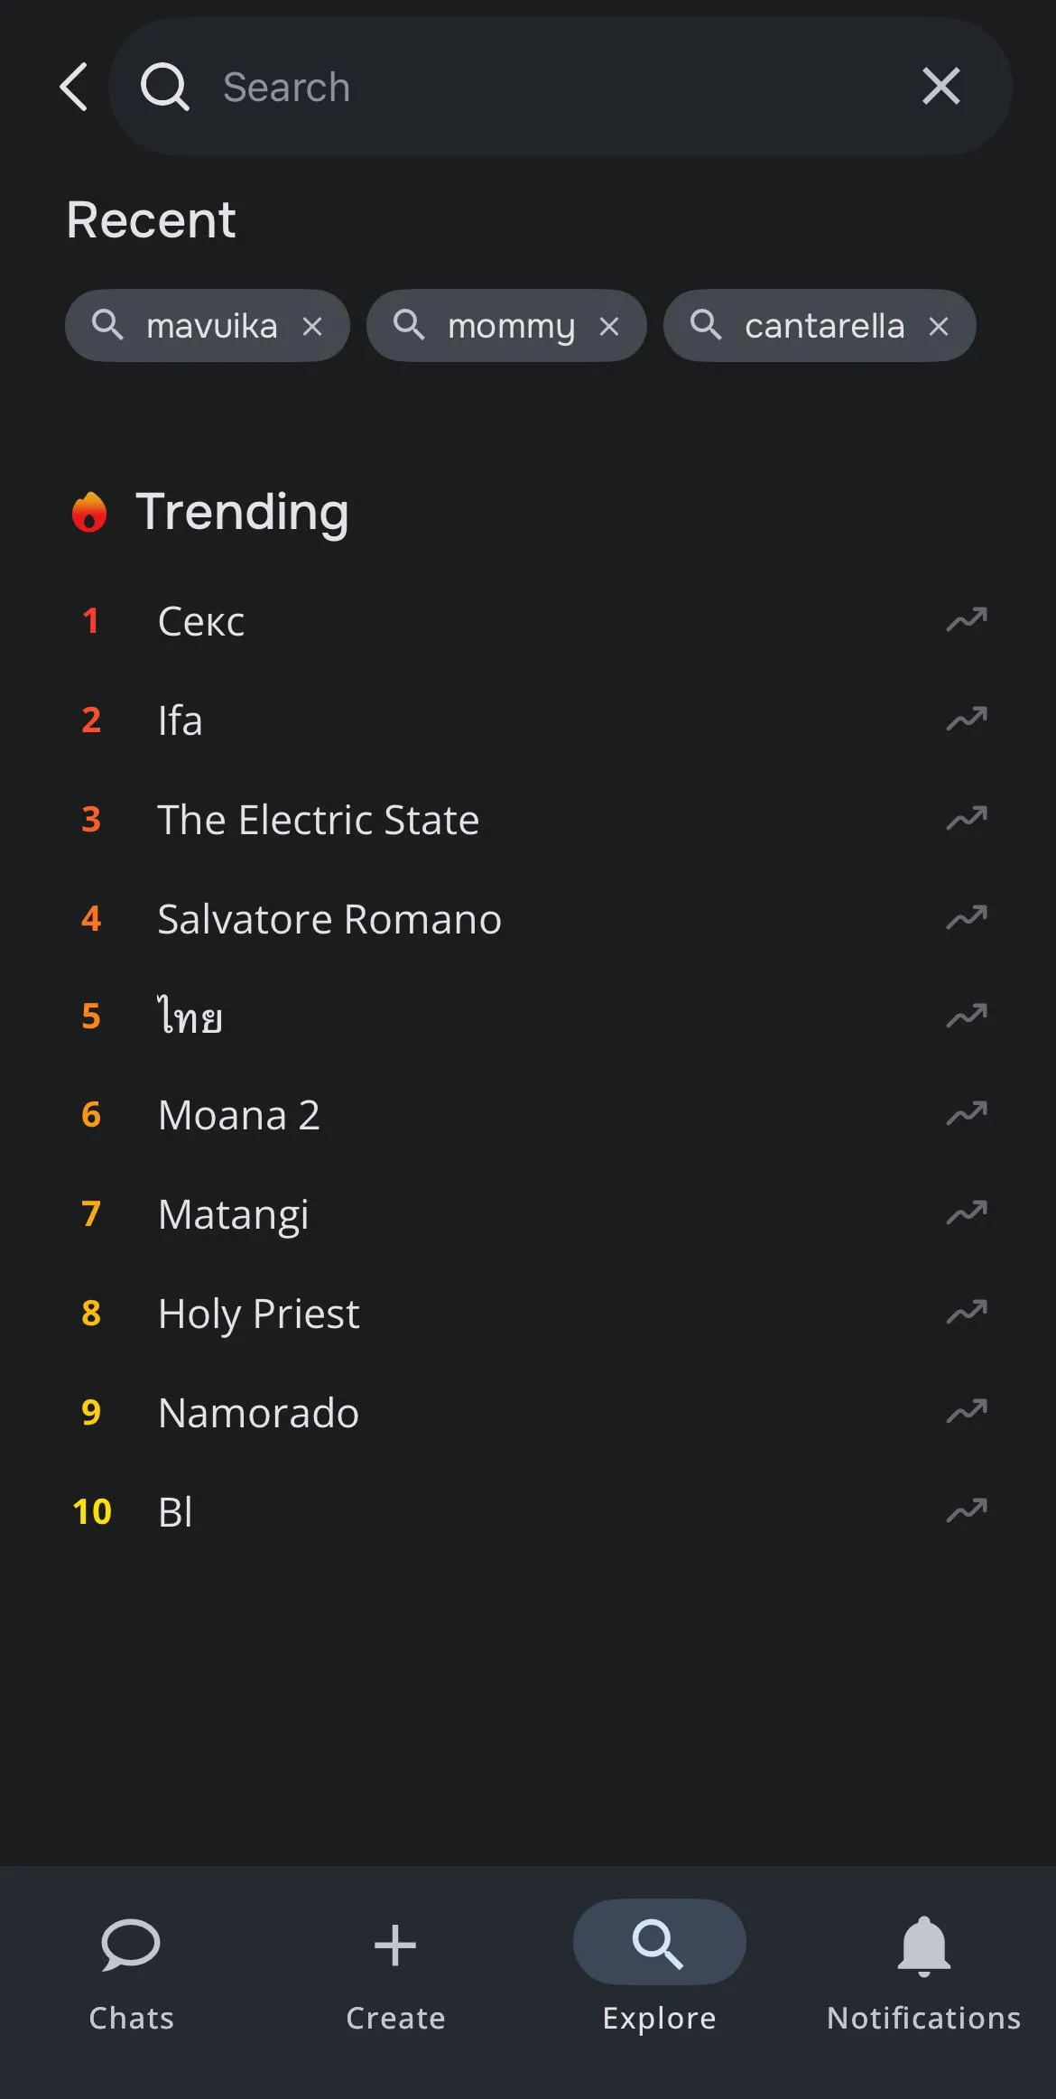
Task: Tap the trending arrow beside Holy Priest
Action: [x=967, y=1313]
